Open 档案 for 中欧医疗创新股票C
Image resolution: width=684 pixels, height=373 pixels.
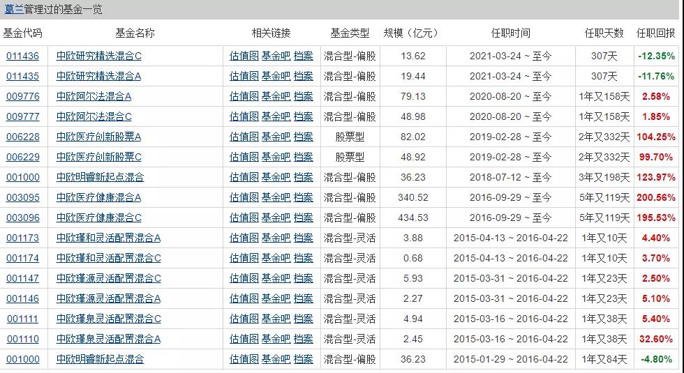click(303, 157)
